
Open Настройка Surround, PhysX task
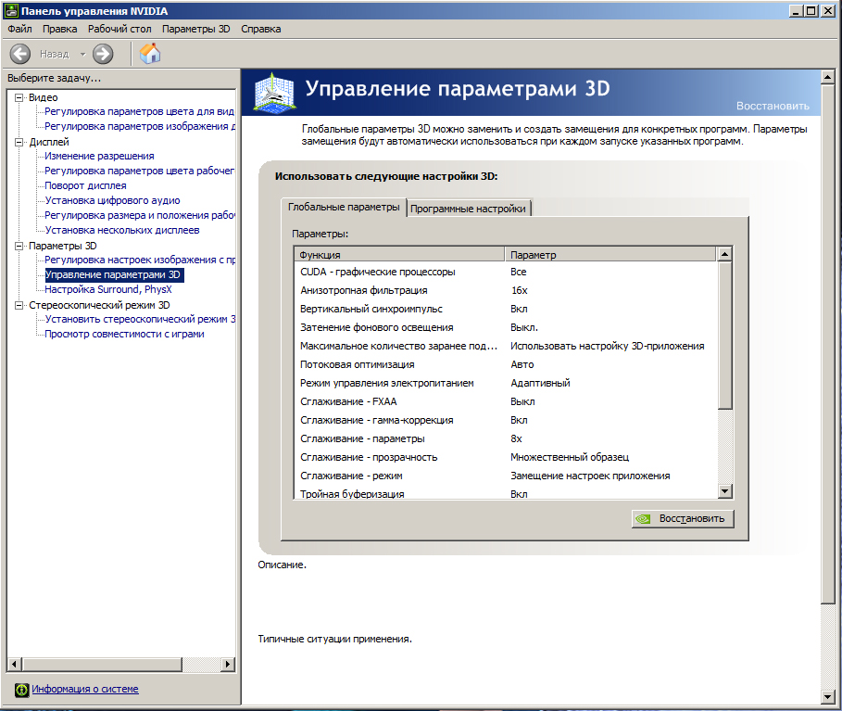[x=108, y=289]
